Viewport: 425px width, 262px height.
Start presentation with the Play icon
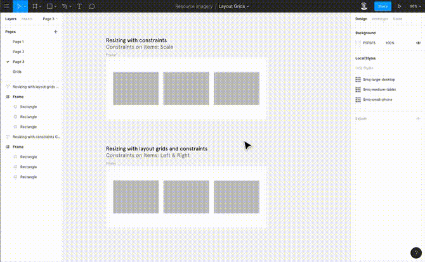(x=399, y=6)
